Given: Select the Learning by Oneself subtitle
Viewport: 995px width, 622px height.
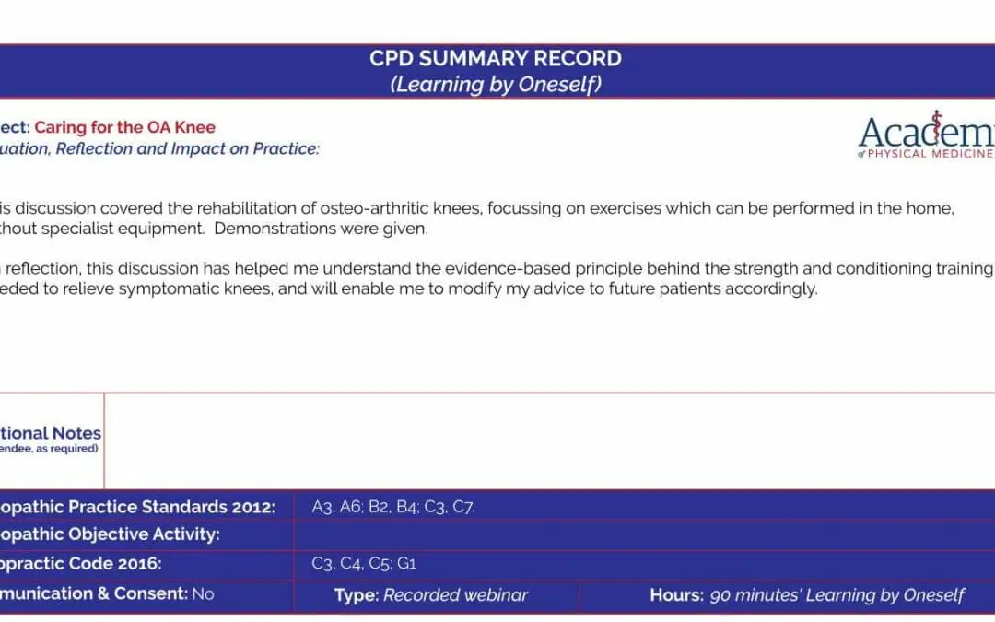Looking at the screenshot, I should [x=496, y=84].
